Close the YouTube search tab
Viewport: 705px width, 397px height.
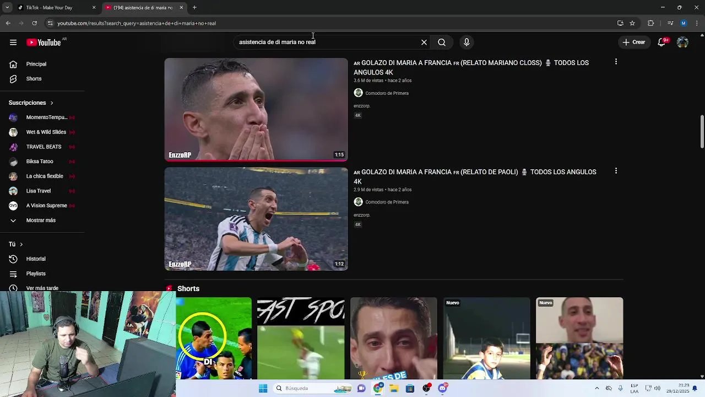pos(181,8)
